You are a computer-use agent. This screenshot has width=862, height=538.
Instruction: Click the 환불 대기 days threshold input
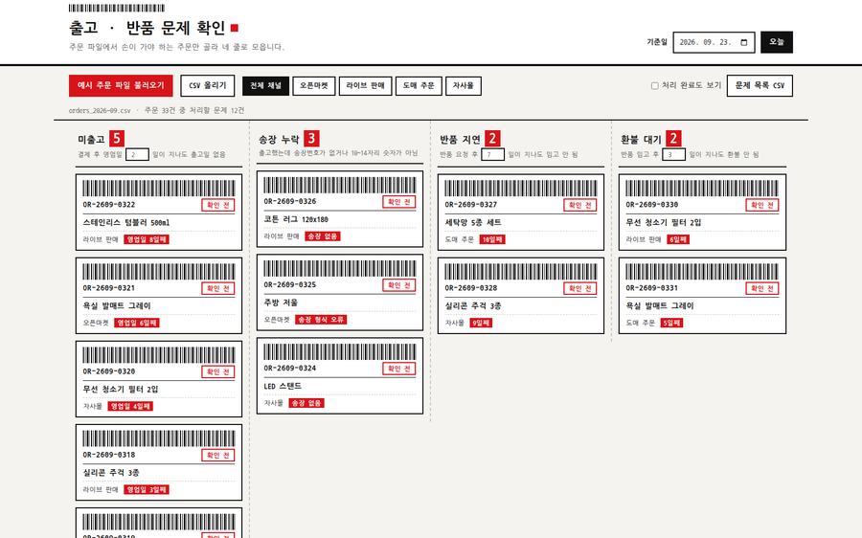click(x=673, y=154)
